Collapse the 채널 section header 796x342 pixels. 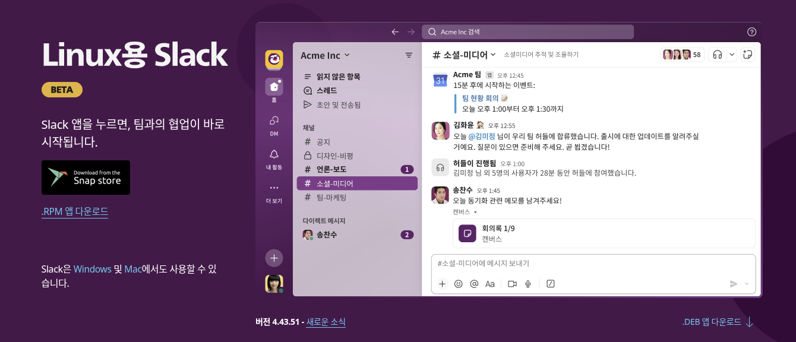(x=309, y=128)
